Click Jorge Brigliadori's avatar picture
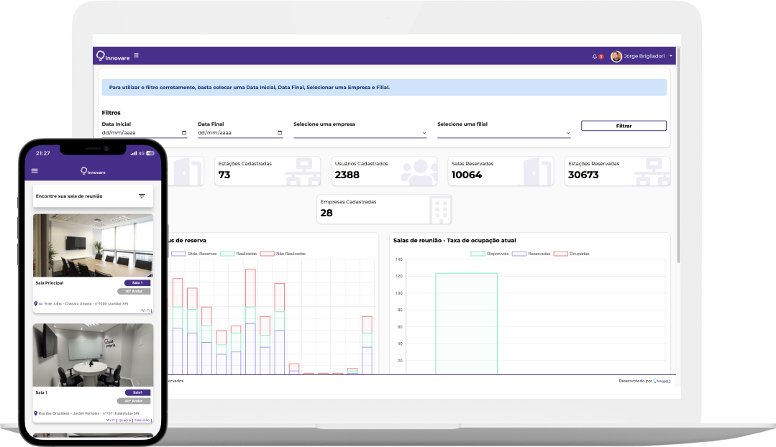 (x=616, y=56)
